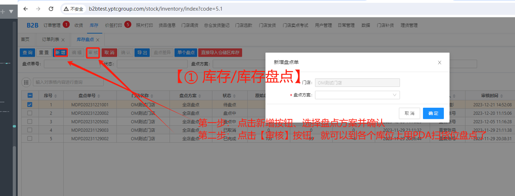Image resolution: width=515 pixels, height=196 pixels.
Task: Check the checkbox for row MDPD20231220002
Action: click(30, 113)
